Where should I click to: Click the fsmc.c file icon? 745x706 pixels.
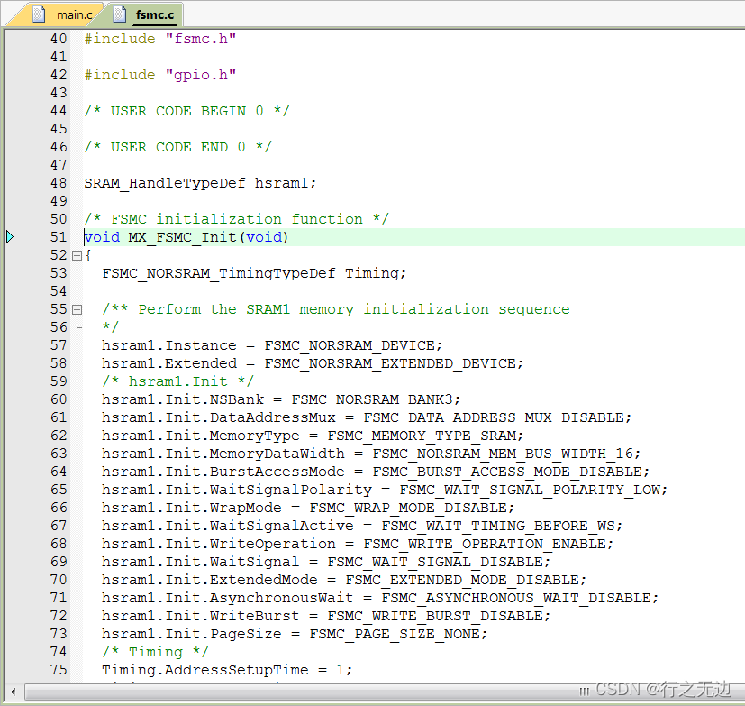pyautogui.click(x=120, y=14)
